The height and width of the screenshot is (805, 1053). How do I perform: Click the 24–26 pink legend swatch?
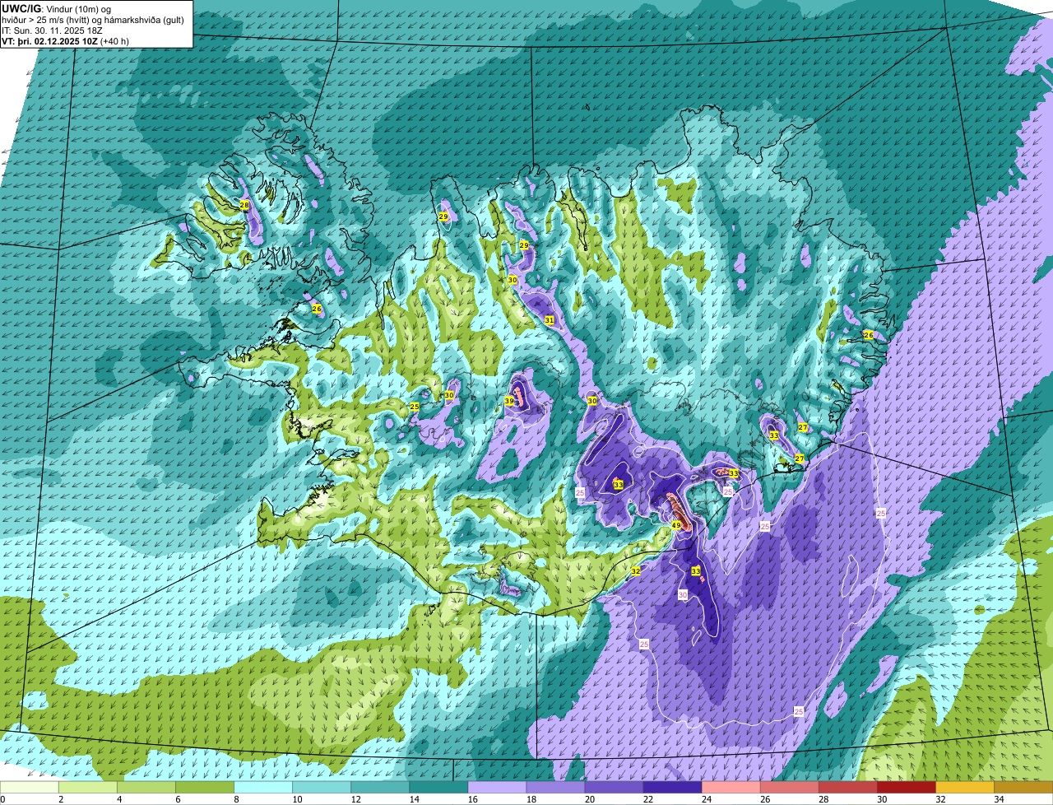click(x=731, y=788)
